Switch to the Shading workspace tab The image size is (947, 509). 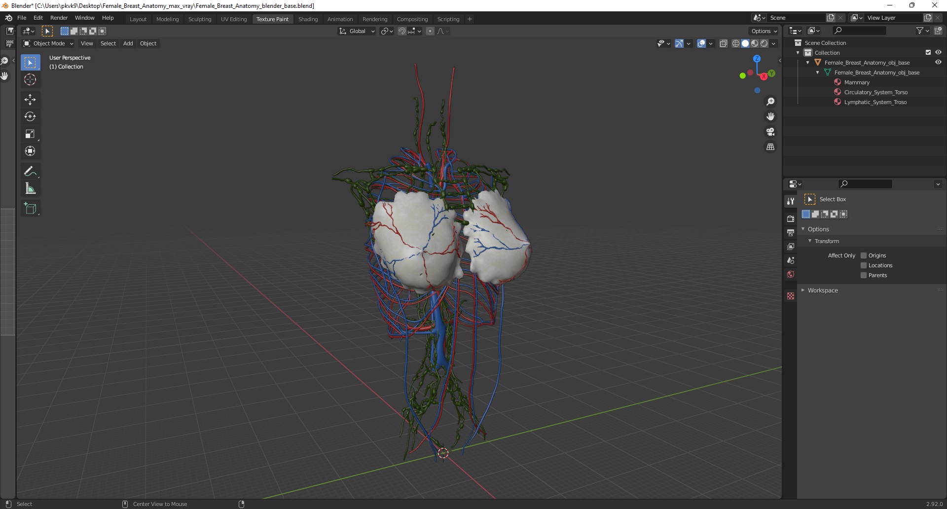308,19
